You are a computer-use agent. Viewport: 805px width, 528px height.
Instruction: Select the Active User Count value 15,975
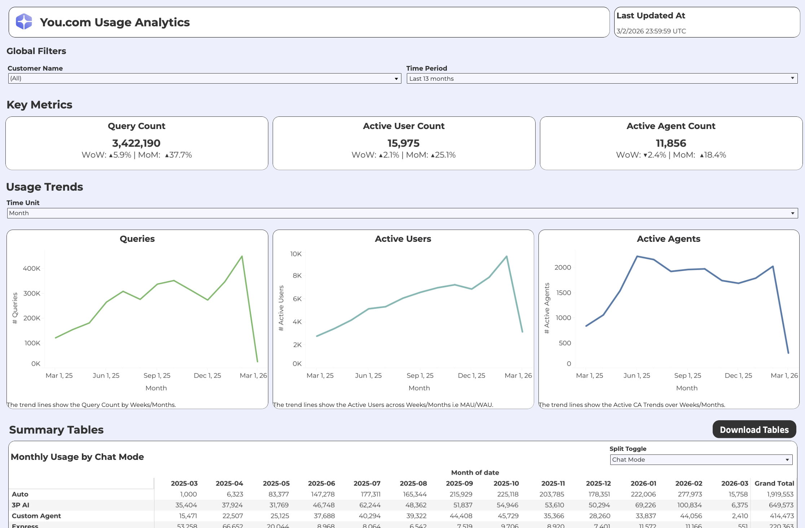point(404,143)
